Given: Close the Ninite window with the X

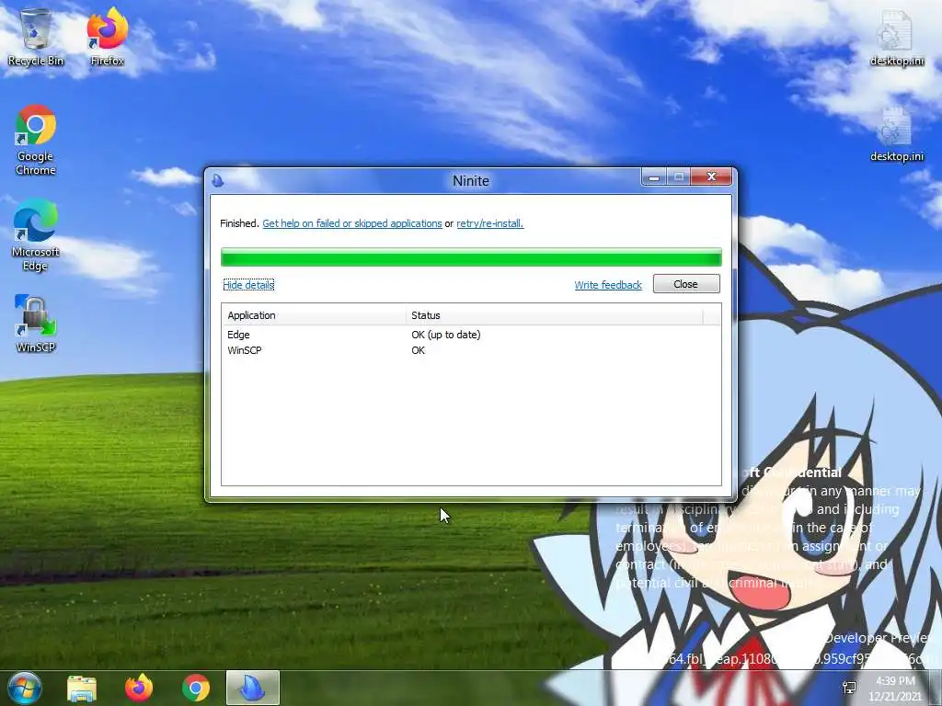Looking at the screenshot, I should 711,177.
